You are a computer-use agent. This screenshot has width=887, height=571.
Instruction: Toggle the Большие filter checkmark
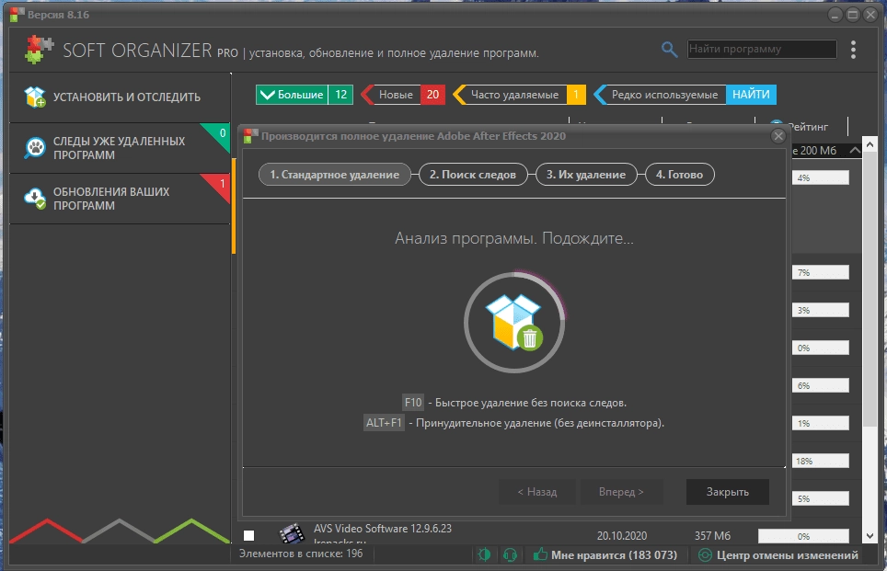(267, 95)
